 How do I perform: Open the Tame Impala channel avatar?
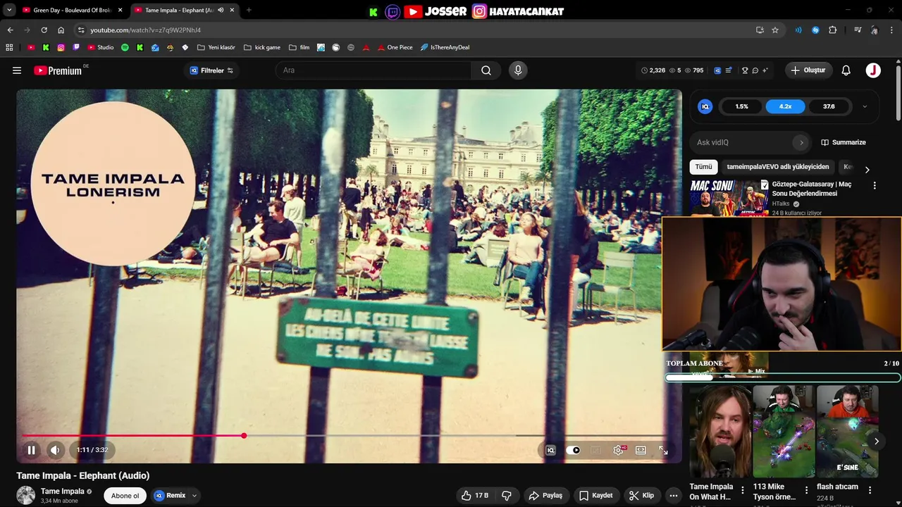click(26, 495)
